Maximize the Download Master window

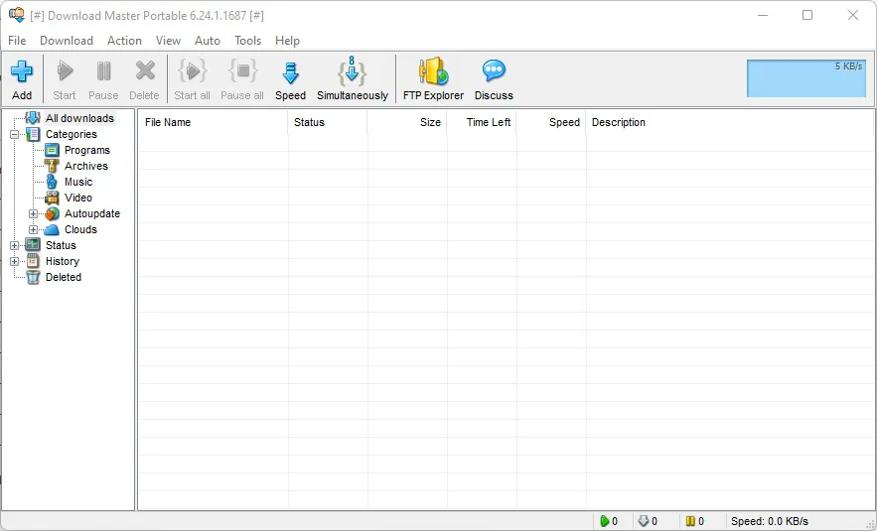click(807, 15)
